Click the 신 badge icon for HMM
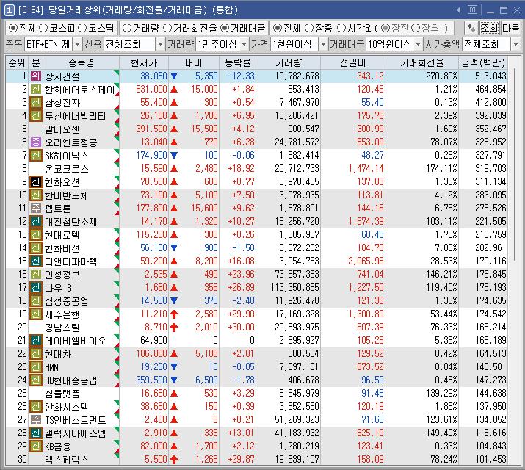The height and width of the screenshot is (470, 525). pyautogui.click(x=36, y=367)
